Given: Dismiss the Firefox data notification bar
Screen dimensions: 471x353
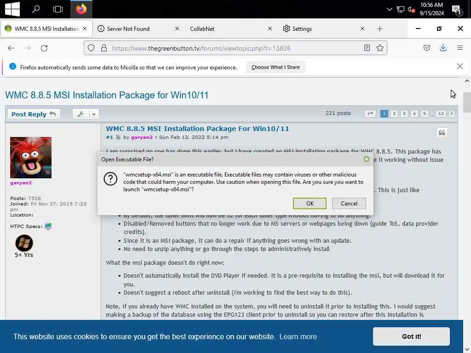Looking at the screenshot, I should (x=460, y=66).
